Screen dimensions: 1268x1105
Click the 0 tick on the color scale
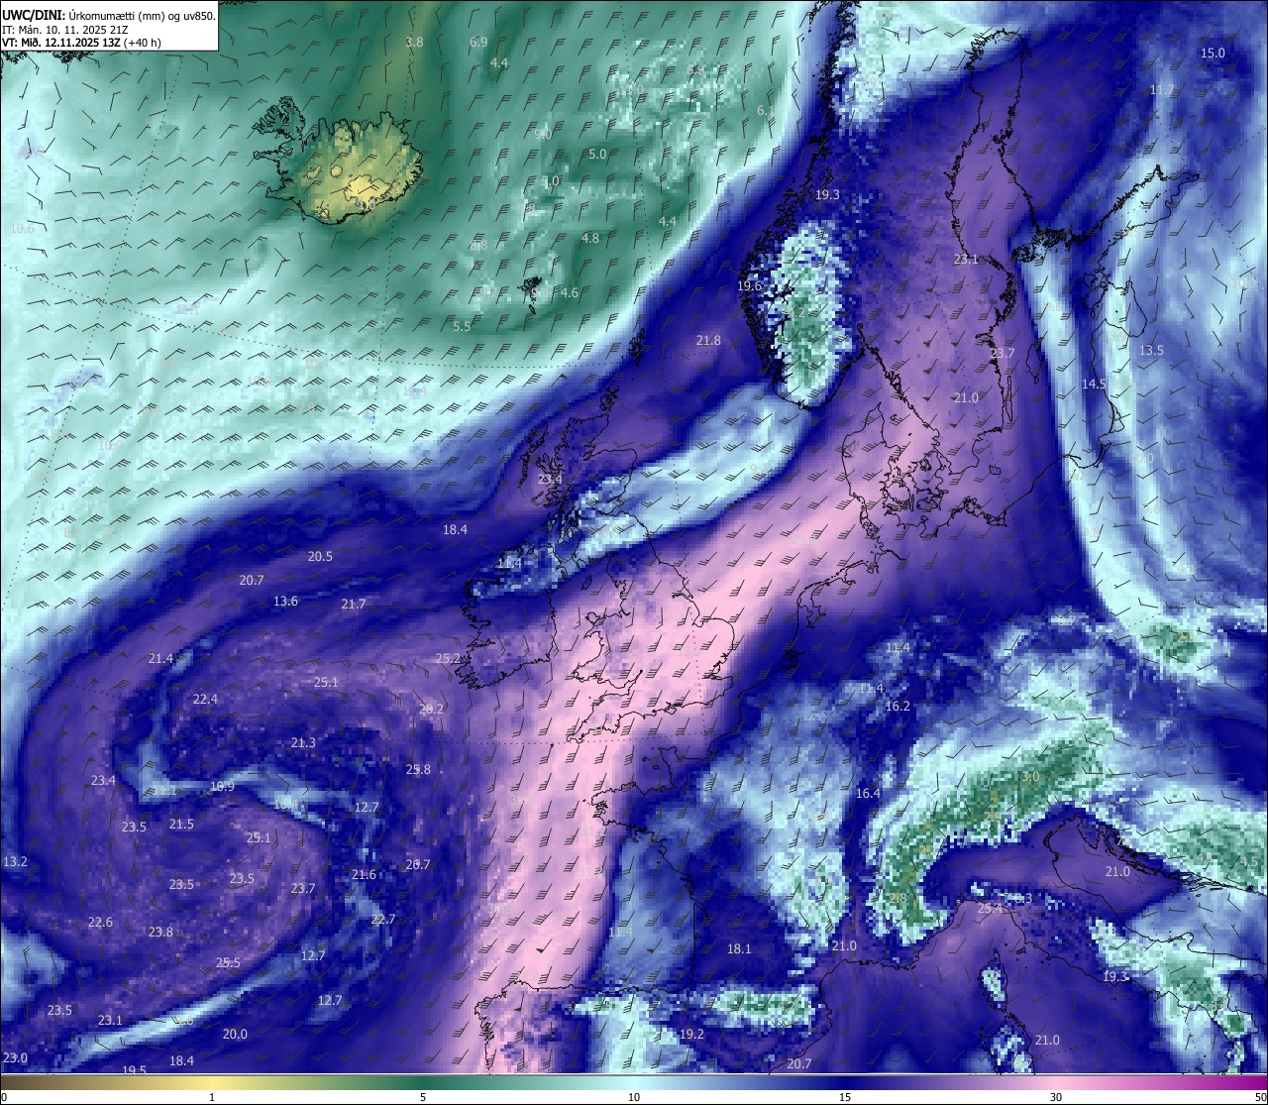tap(4, 1097)
